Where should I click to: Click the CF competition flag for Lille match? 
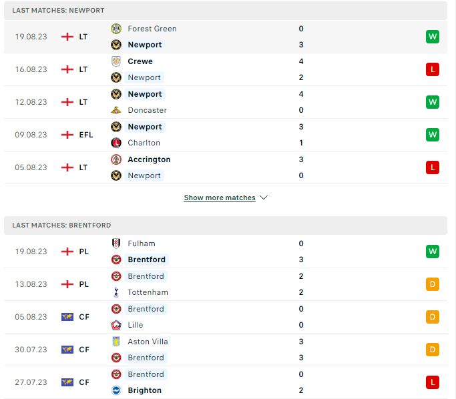[67, 317]
